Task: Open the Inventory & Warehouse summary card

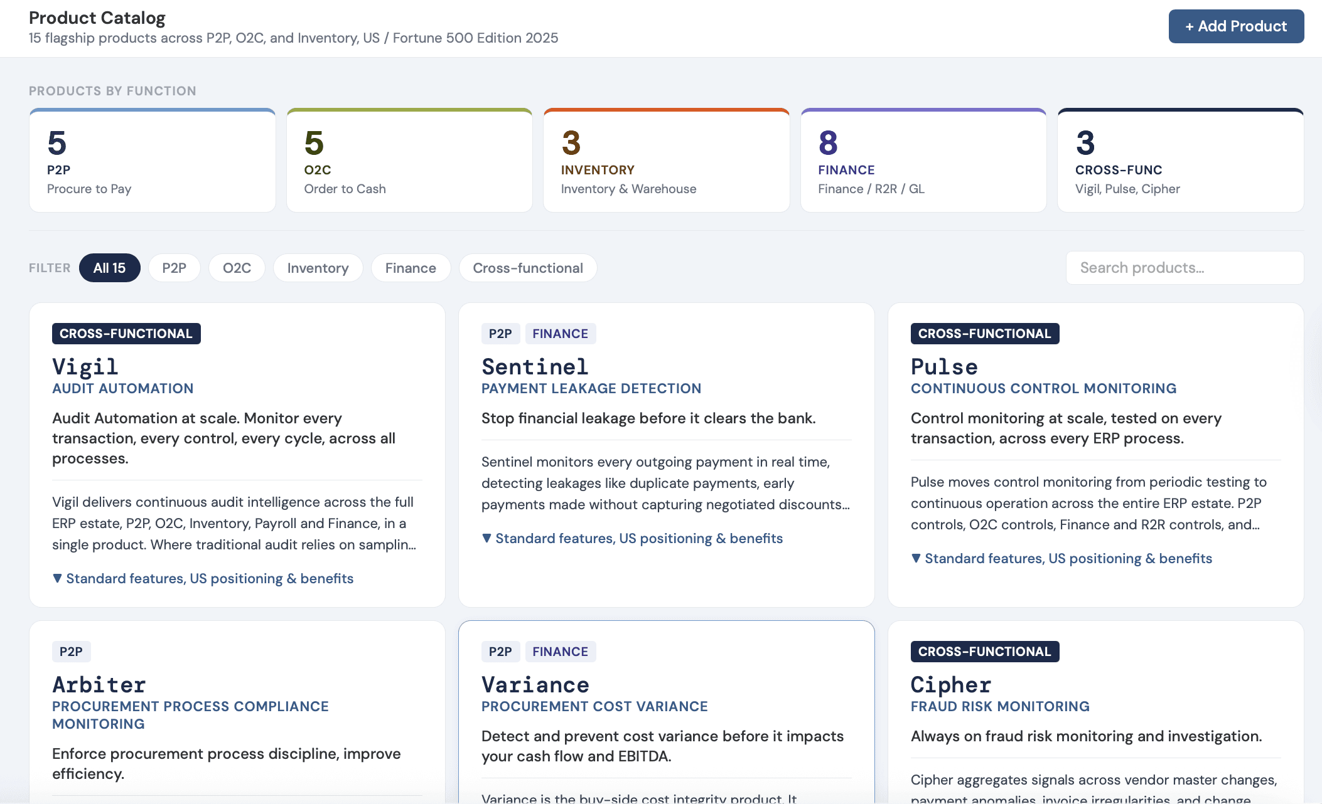Action: [x=666, y=161]
